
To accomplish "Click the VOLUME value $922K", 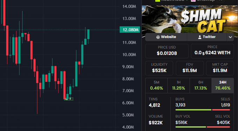I will (156, 123).
